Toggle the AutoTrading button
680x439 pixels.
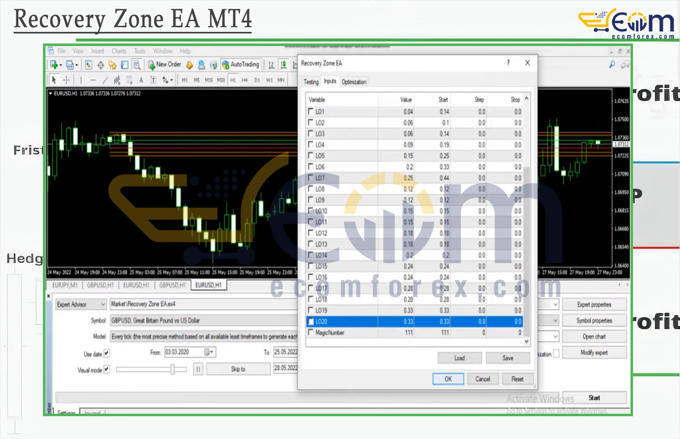click(x=240, y=65)
